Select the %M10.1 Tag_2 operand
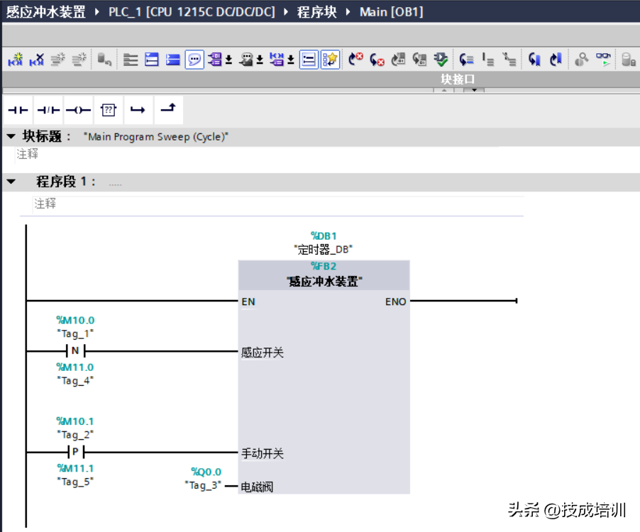640x532 pixels. (75, 428)
